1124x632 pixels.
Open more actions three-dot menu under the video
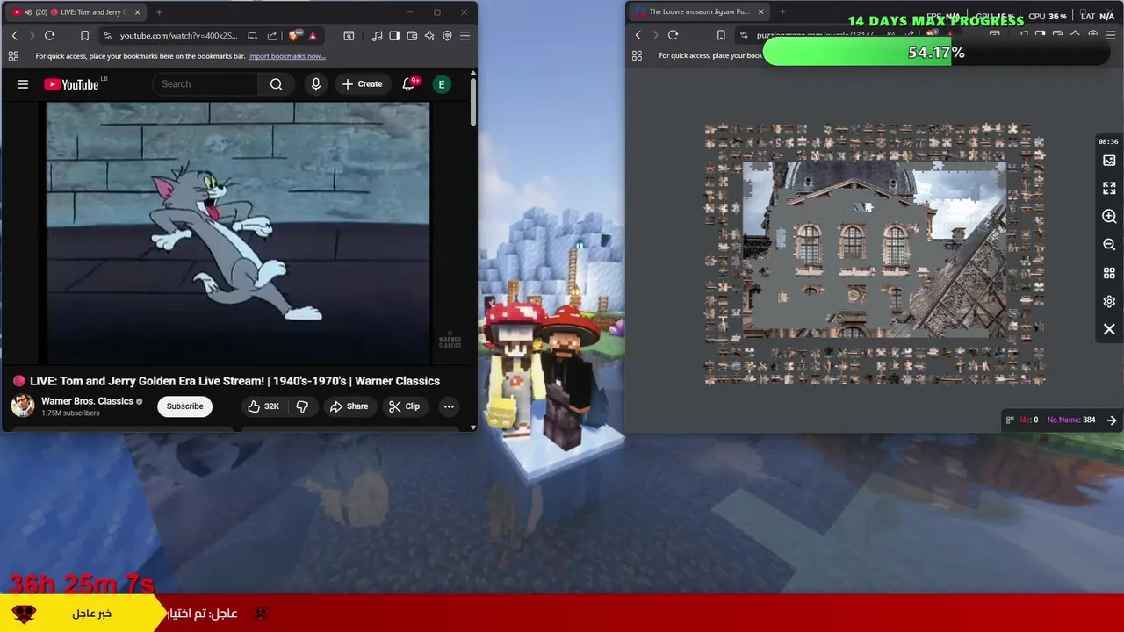pyautogui.click(x=449, y=406)
